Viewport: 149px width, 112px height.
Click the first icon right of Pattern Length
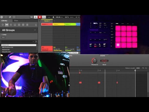[x=143, y=68]
